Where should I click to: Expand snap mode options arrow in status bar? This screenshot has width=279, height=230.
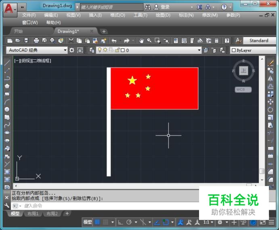coord(113,222)
